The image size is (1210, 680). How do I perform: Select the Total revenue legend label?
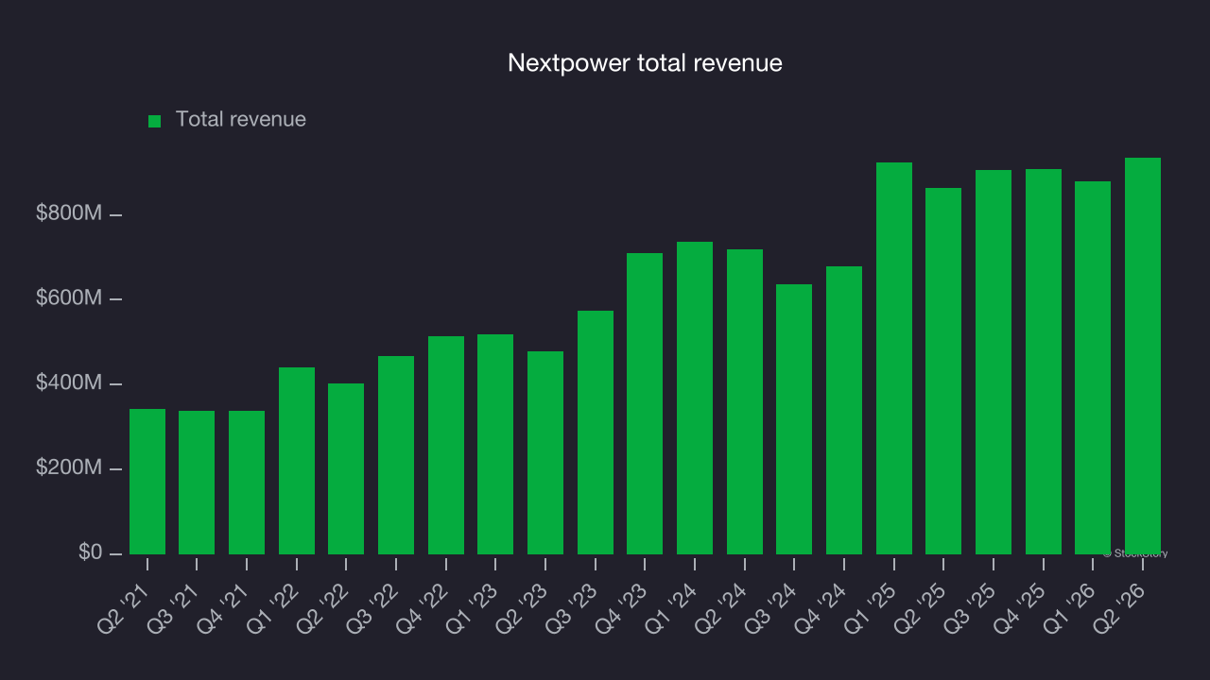tap(241, 119)
